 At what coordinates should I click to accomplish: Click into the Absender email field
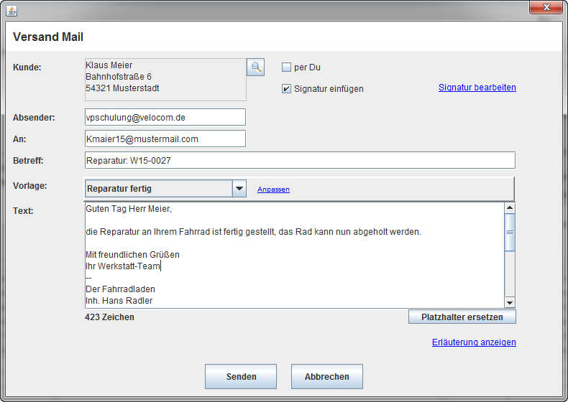pyautogui.click(x=165, y=117)
